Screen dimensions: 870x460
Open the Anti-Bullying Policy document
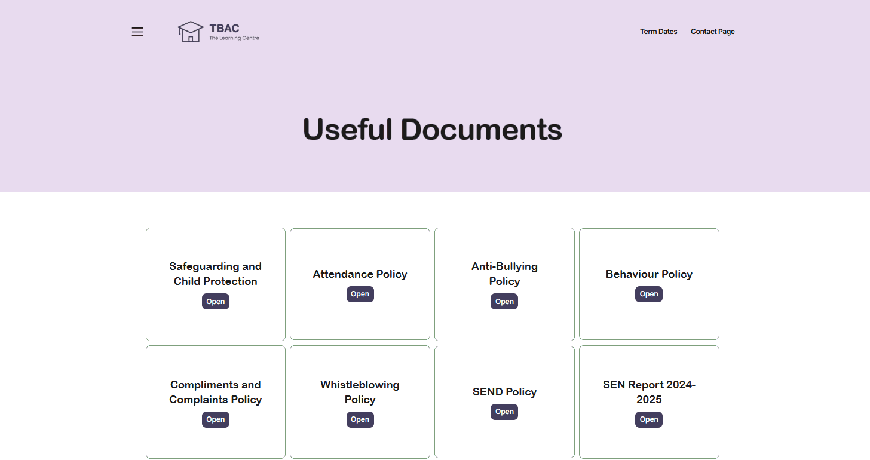[504, 301]
